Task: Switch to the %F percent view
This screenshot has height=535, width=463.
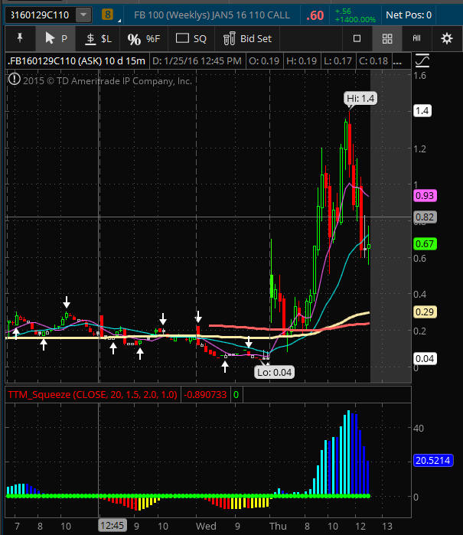Action: [x=143, y=38]
